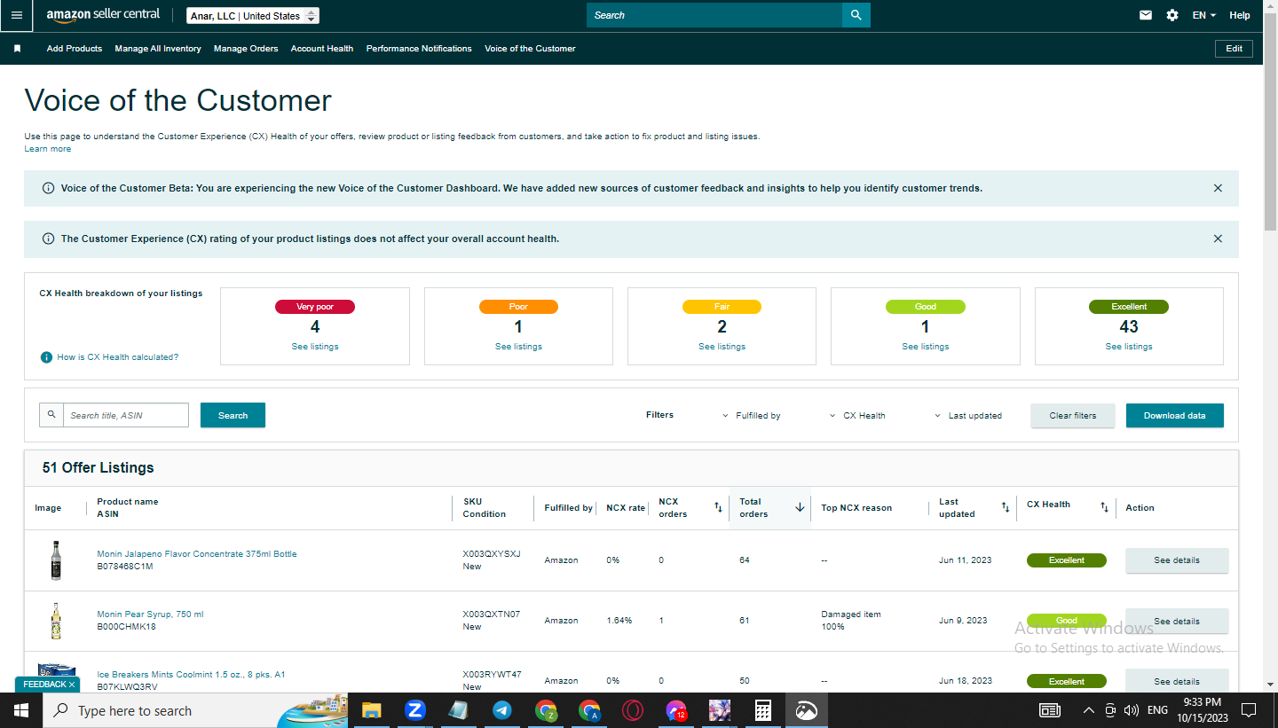This screenshot has width=1278, height=728.
Task: Open the hamburger navigation menu
Action: pos(17,15)
